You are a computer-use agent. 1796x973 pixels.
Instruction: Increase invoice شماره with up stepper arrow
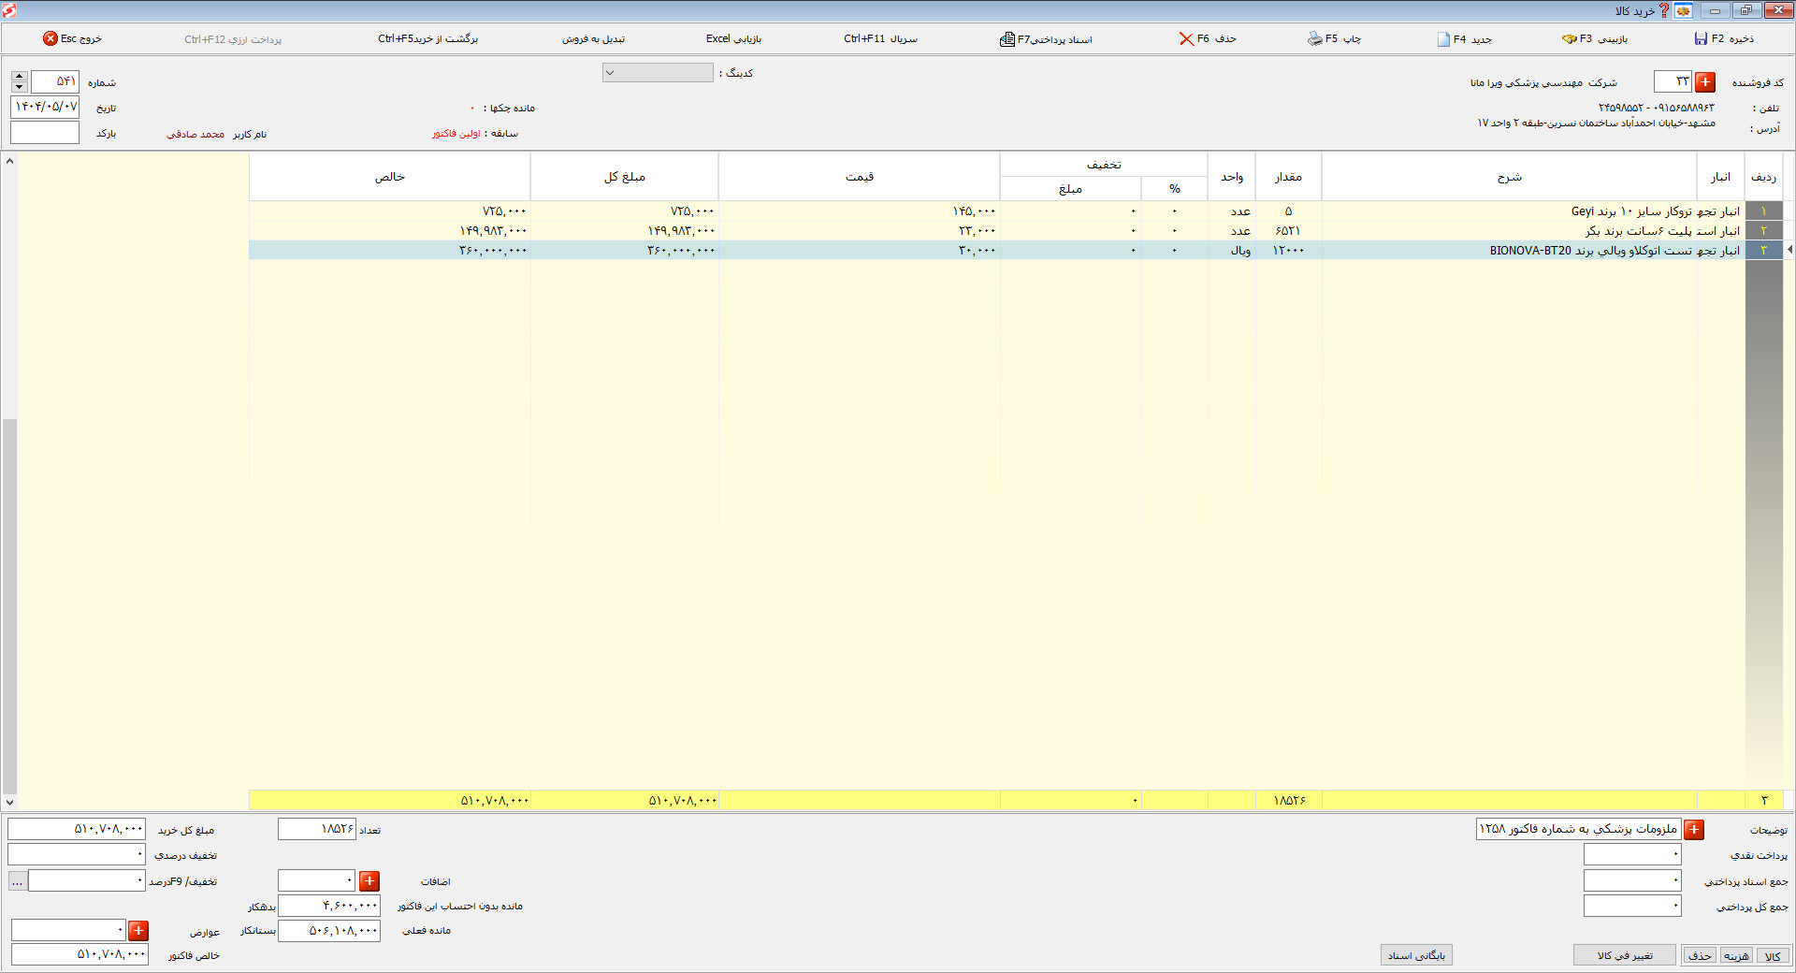pos(20,77)
